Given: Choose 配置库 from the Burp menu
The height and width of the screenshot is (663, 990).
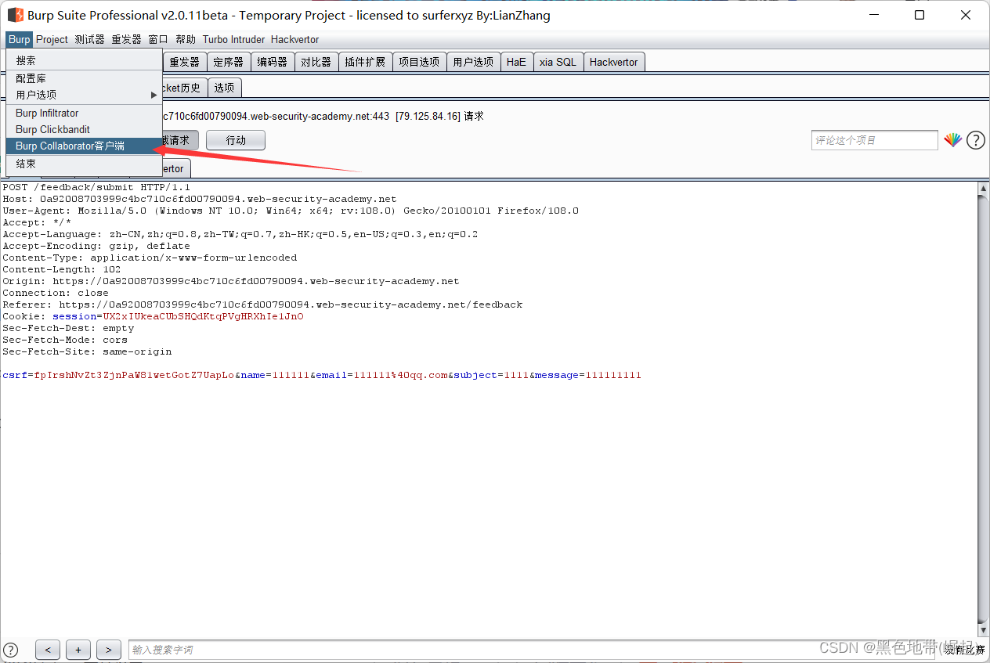Looking at the screenshot, I should click(84, 78).
